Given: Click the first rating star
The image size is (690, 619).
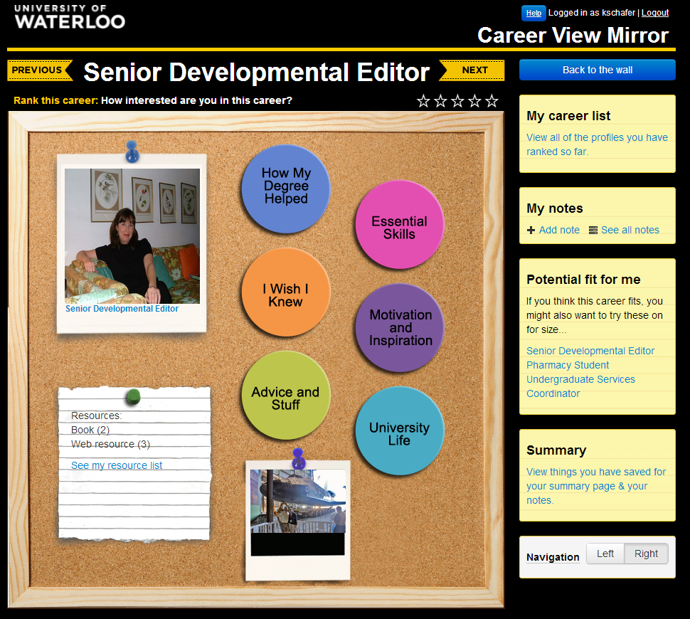Looking at the screenshot, I should point(423,101).
